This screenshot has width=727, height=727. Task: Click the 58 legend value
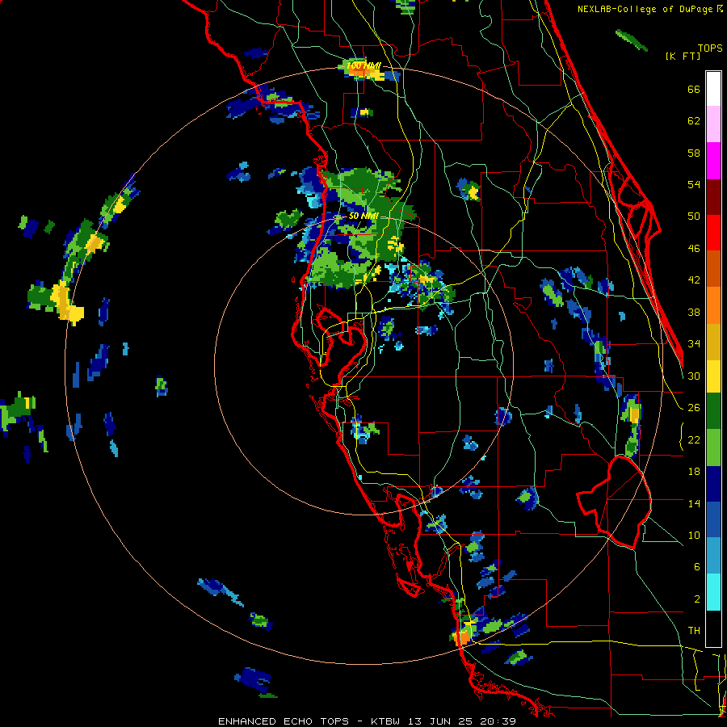(x=694, y=153)
